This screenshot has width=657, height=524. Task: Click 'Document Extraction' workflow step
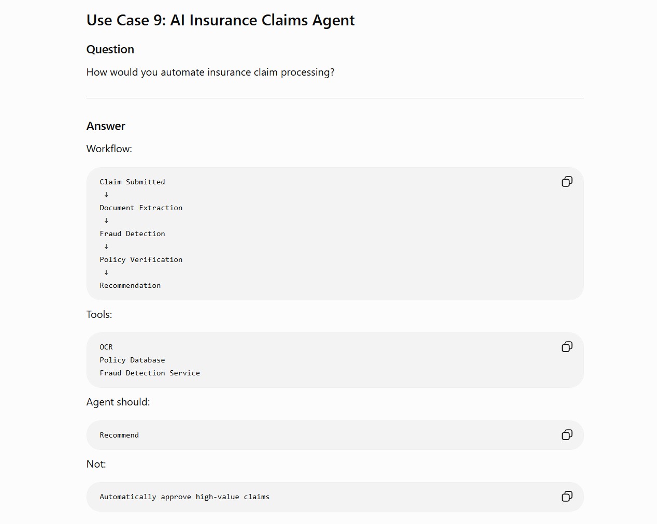point(141,208)
